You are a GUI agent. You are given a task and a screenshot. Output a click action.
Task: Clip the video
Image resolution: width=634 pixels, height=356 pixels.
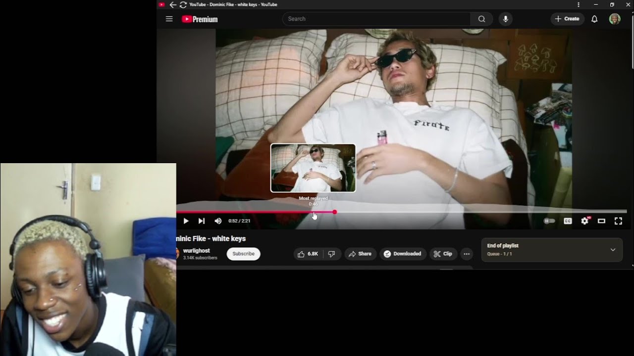click(443, 254)
